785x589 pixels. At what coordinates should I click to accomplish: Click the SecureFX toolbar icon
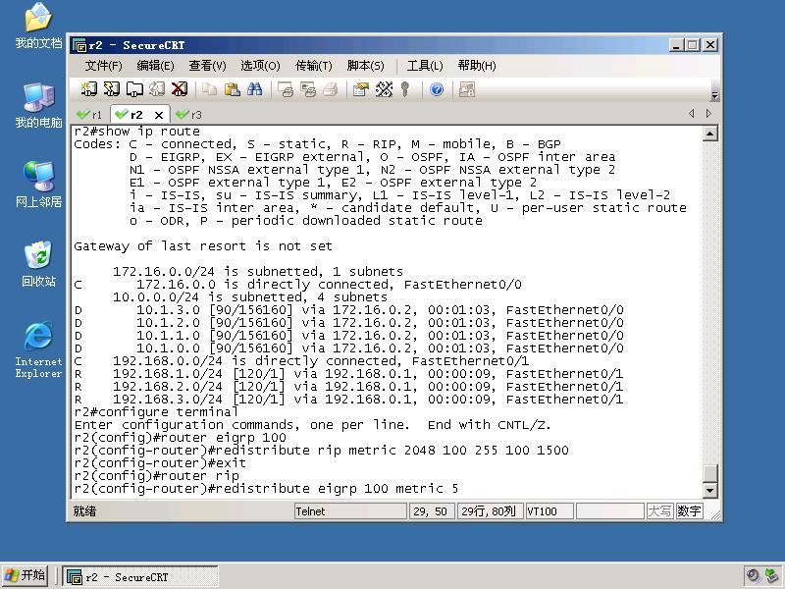coord(467,89)
